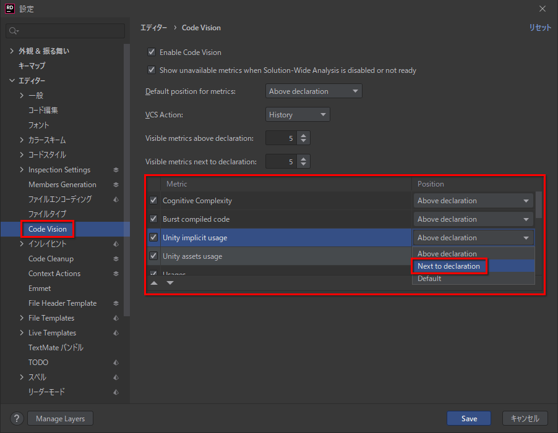Click layer icon beside File Header Template
Image resolution: width=558 pixels, height=433 pixels.
coord(116,303)
